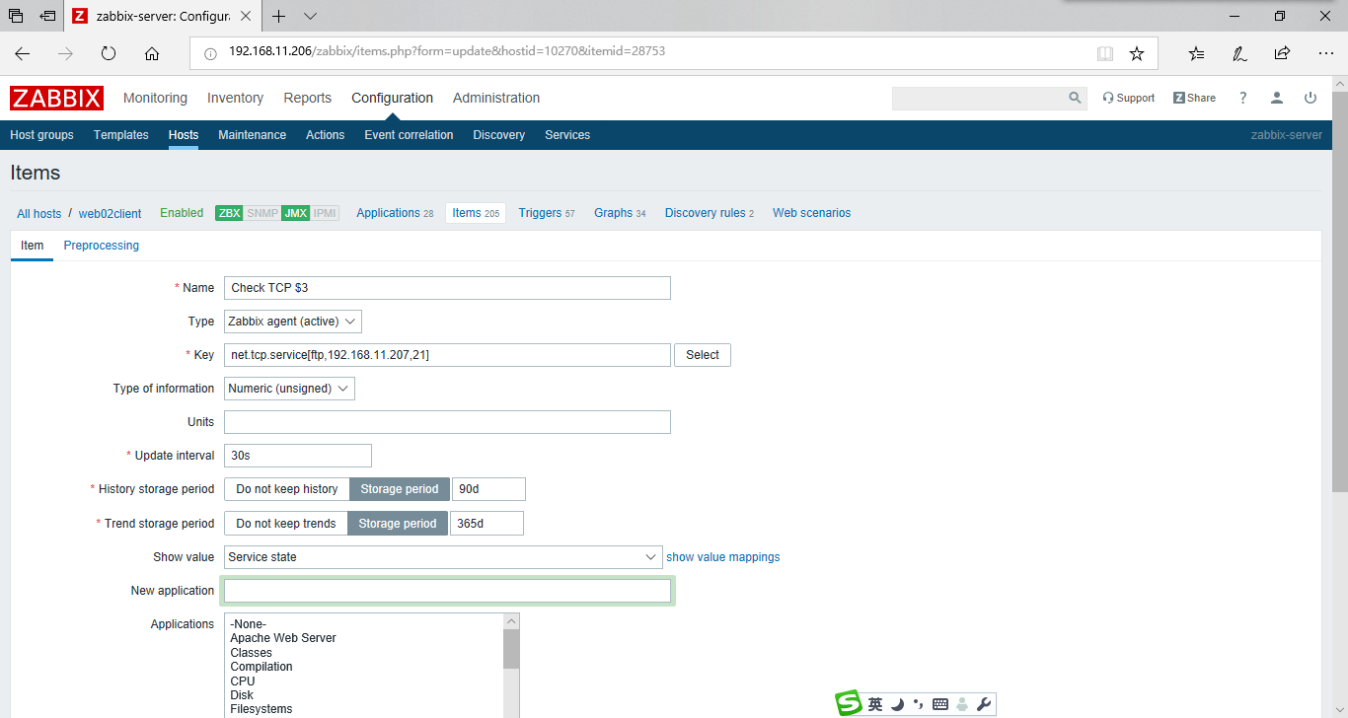Screen dimensions: 1348x718
Task: Open Triggers 57 link
Action: coord(547,213)
